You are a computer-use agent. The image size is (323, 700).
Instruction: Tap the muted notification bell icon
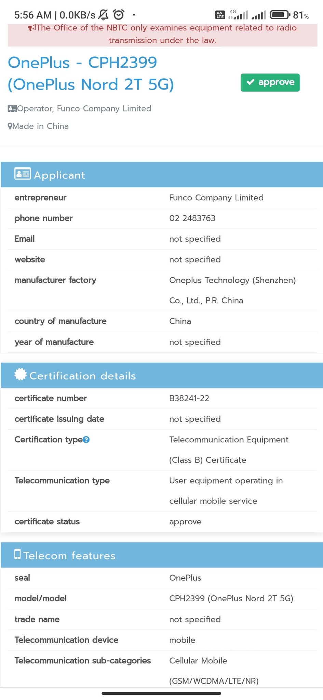(x=103, y=15)
